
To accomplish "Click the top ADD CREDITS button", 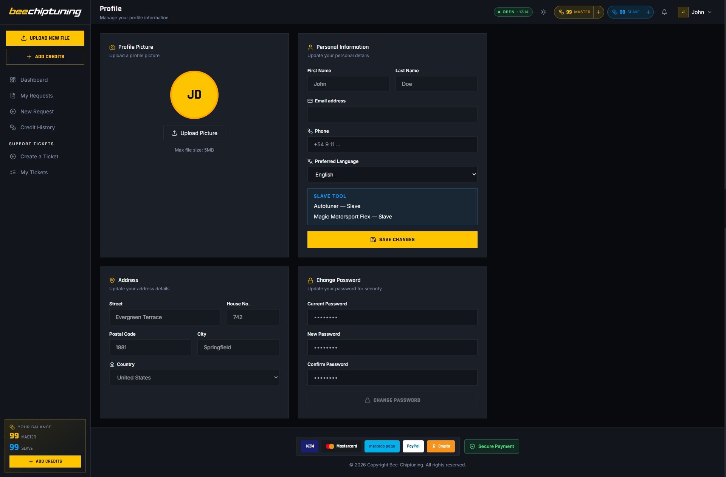I will (45, 57).
